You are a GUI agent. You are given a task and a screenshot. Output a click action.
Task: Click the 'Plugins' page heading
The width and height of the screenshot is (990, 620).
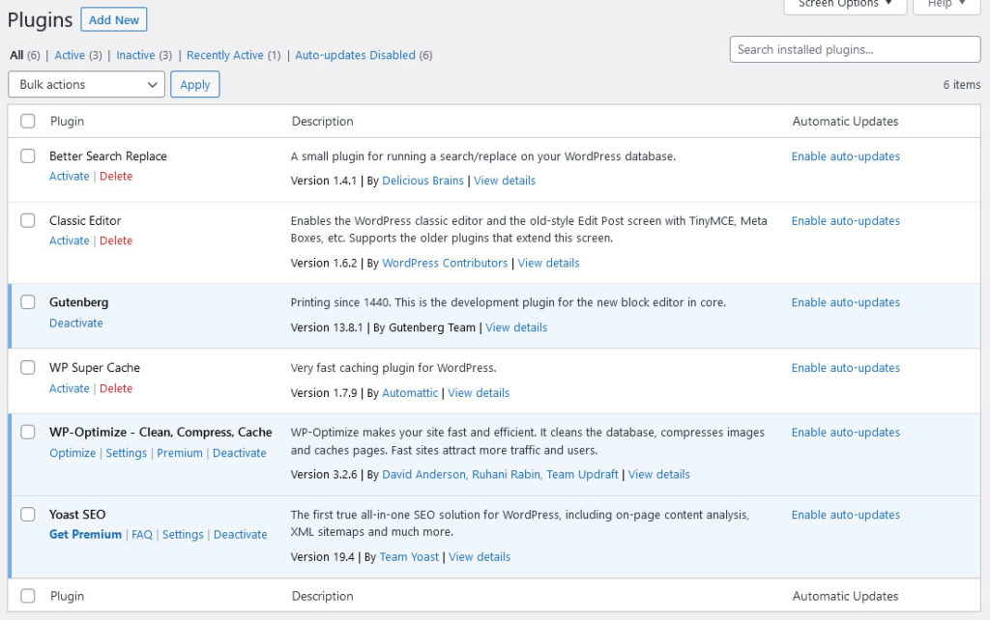[40, 20]
